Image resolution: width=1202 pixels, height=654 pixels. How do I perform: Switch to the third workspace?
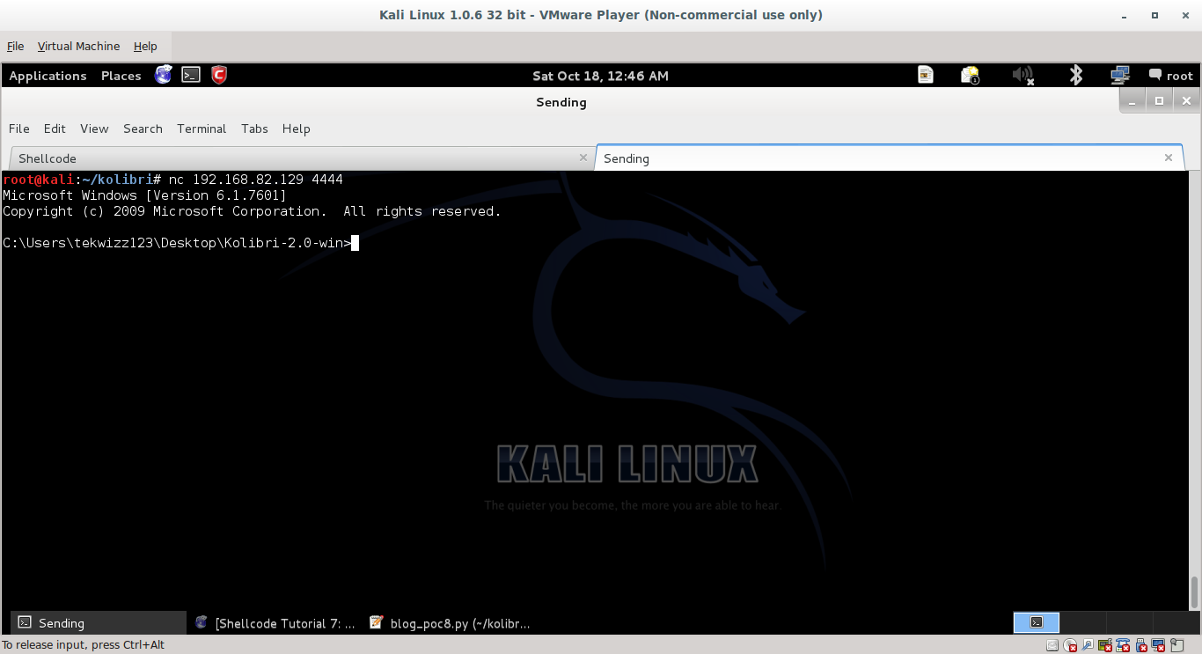pos(1128,622)
